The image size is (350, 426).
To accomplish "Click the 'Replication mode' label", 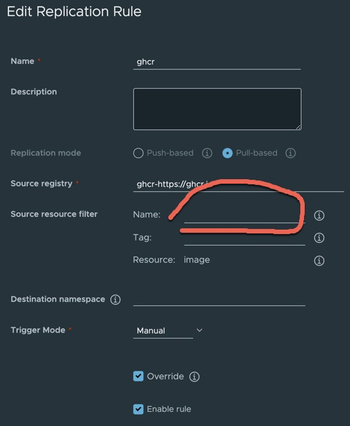I will [46, 153].
